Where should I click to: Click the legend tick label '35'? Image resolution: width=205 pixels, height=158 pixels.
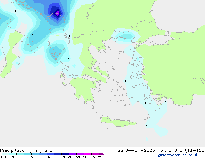[x=78, y=157]
